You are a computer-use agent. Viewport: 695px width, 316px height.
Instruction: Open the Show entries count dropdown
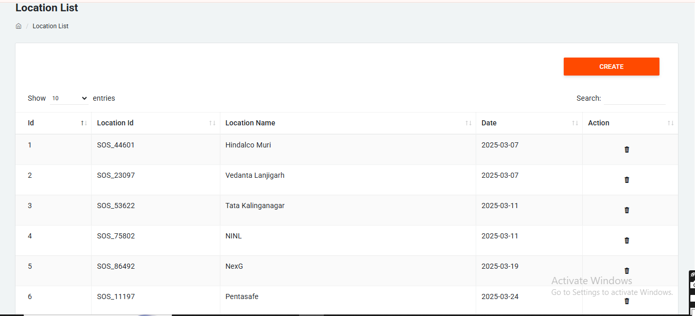pyautogui.click(x=69, y=98)
